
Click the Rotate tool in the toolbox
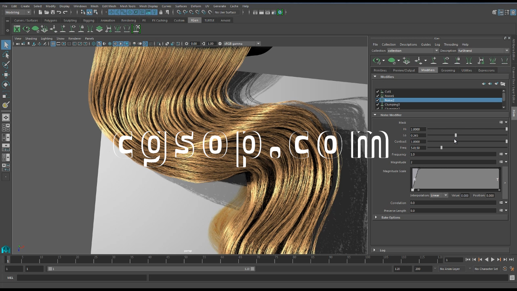pyautogui.click(x=6, y=84)
